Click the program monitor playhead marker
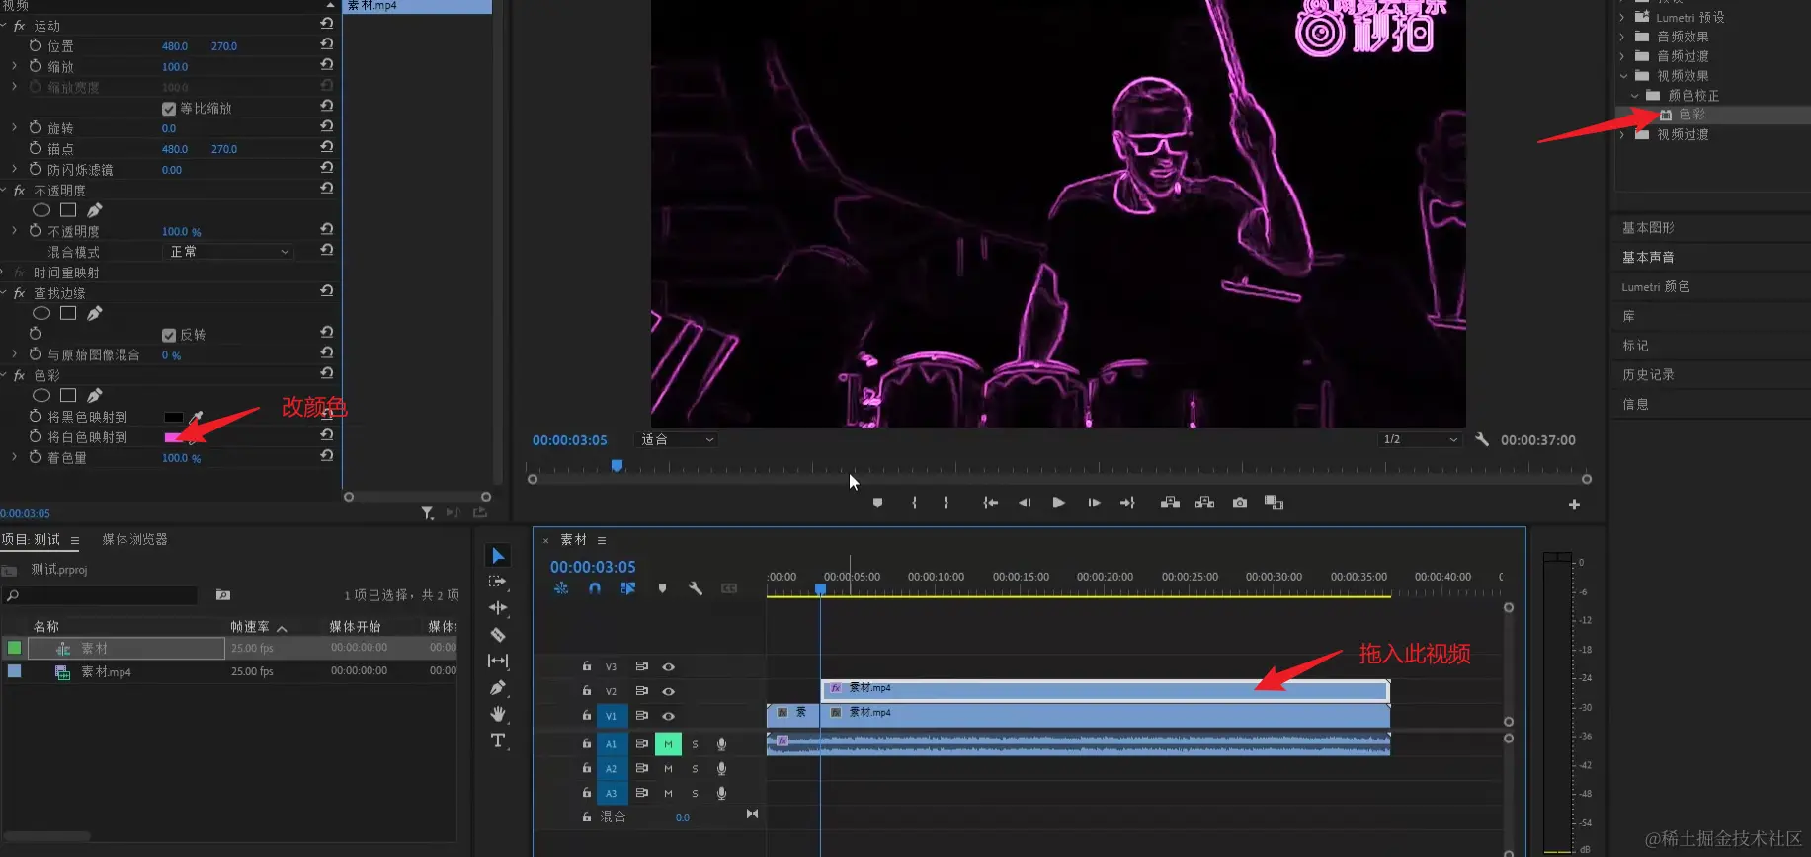This screenshot has width=1811, height=857. point(617,465)
